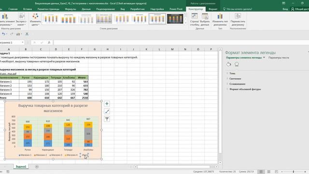This screenshot has width=309, height=174.
Task: Click the chart brush Chart Styles button
Action: tap(107, 112)
